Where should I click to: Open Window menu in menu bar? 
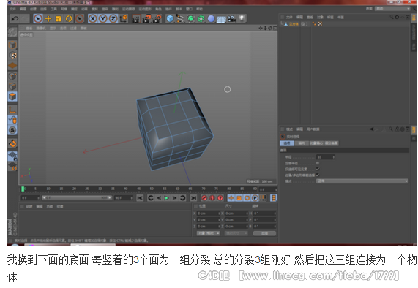click(189, 9)
